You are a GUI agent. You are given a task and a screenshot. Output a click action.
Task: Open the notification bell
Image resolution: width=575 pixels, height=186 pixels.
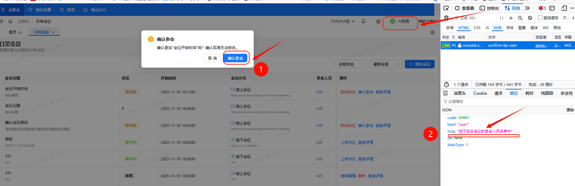pyautogui.click(x=363, y=21)
